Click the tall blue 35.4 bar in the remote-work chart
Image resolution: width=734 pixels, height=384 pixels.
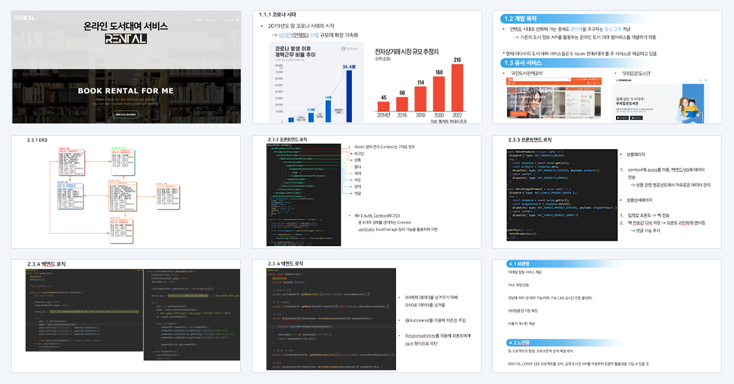coord(349,96)
